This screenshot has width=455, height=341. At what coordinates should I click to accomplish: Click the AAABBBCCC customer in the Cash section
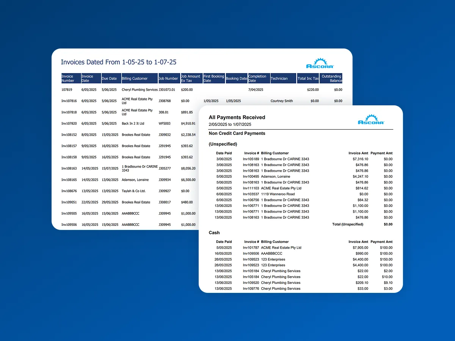[272, 253]
